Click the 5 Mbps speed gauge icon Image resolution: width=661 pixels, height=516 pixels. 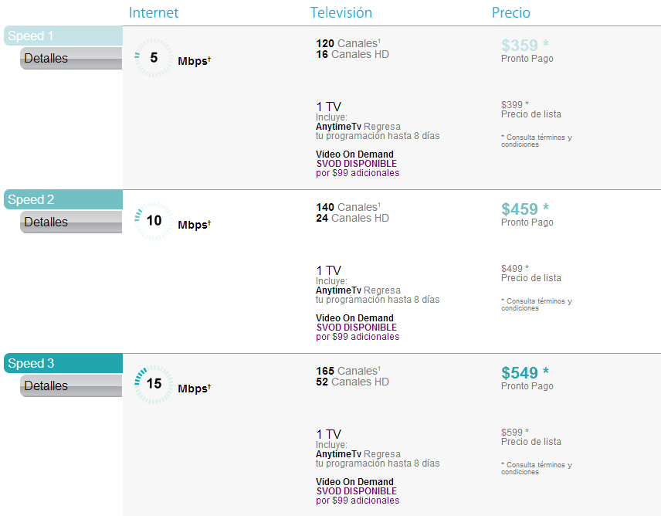click(x=154, y=58)
